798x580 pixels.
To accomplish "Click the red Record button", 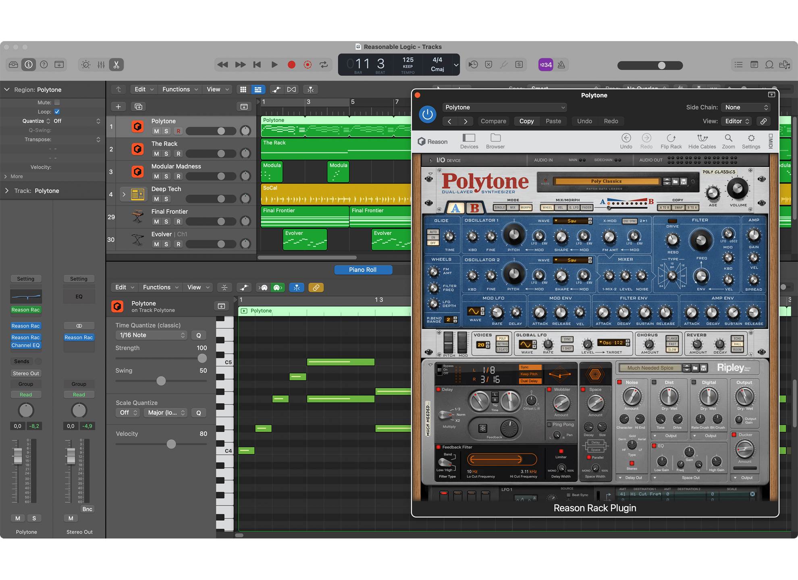I will pyautogui.click(x=291, y=64).
